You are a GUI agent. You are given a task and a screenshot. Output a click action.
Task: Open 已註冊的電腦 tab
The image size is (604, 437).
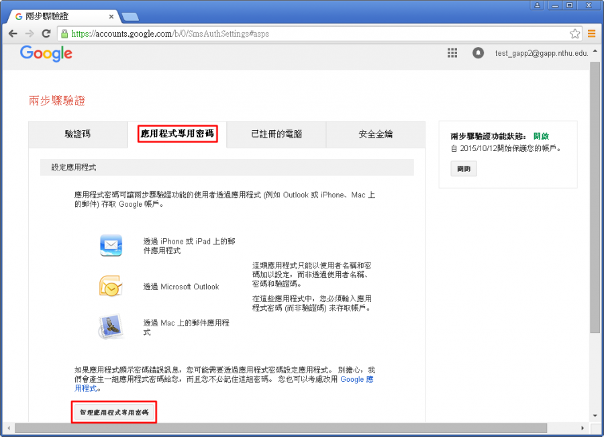coord(276,134)
